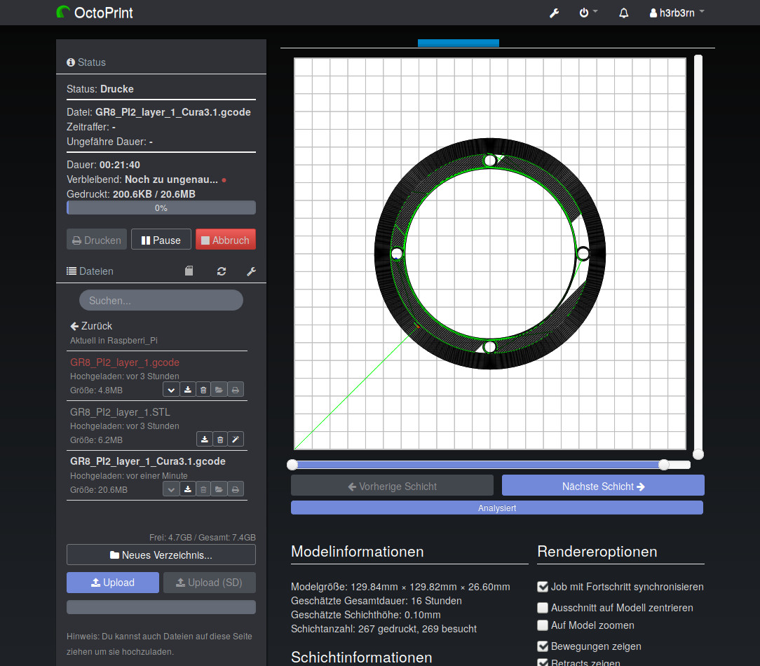Click the horizontal layer progress slider handle
The height and width of the screenshot is (666, 760).
pos(663,465)
